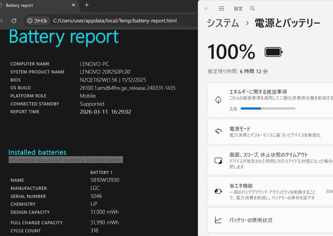The image size is (333, 236).
Task: Go back using the Settings back arrow
Action: coord(207,9)
